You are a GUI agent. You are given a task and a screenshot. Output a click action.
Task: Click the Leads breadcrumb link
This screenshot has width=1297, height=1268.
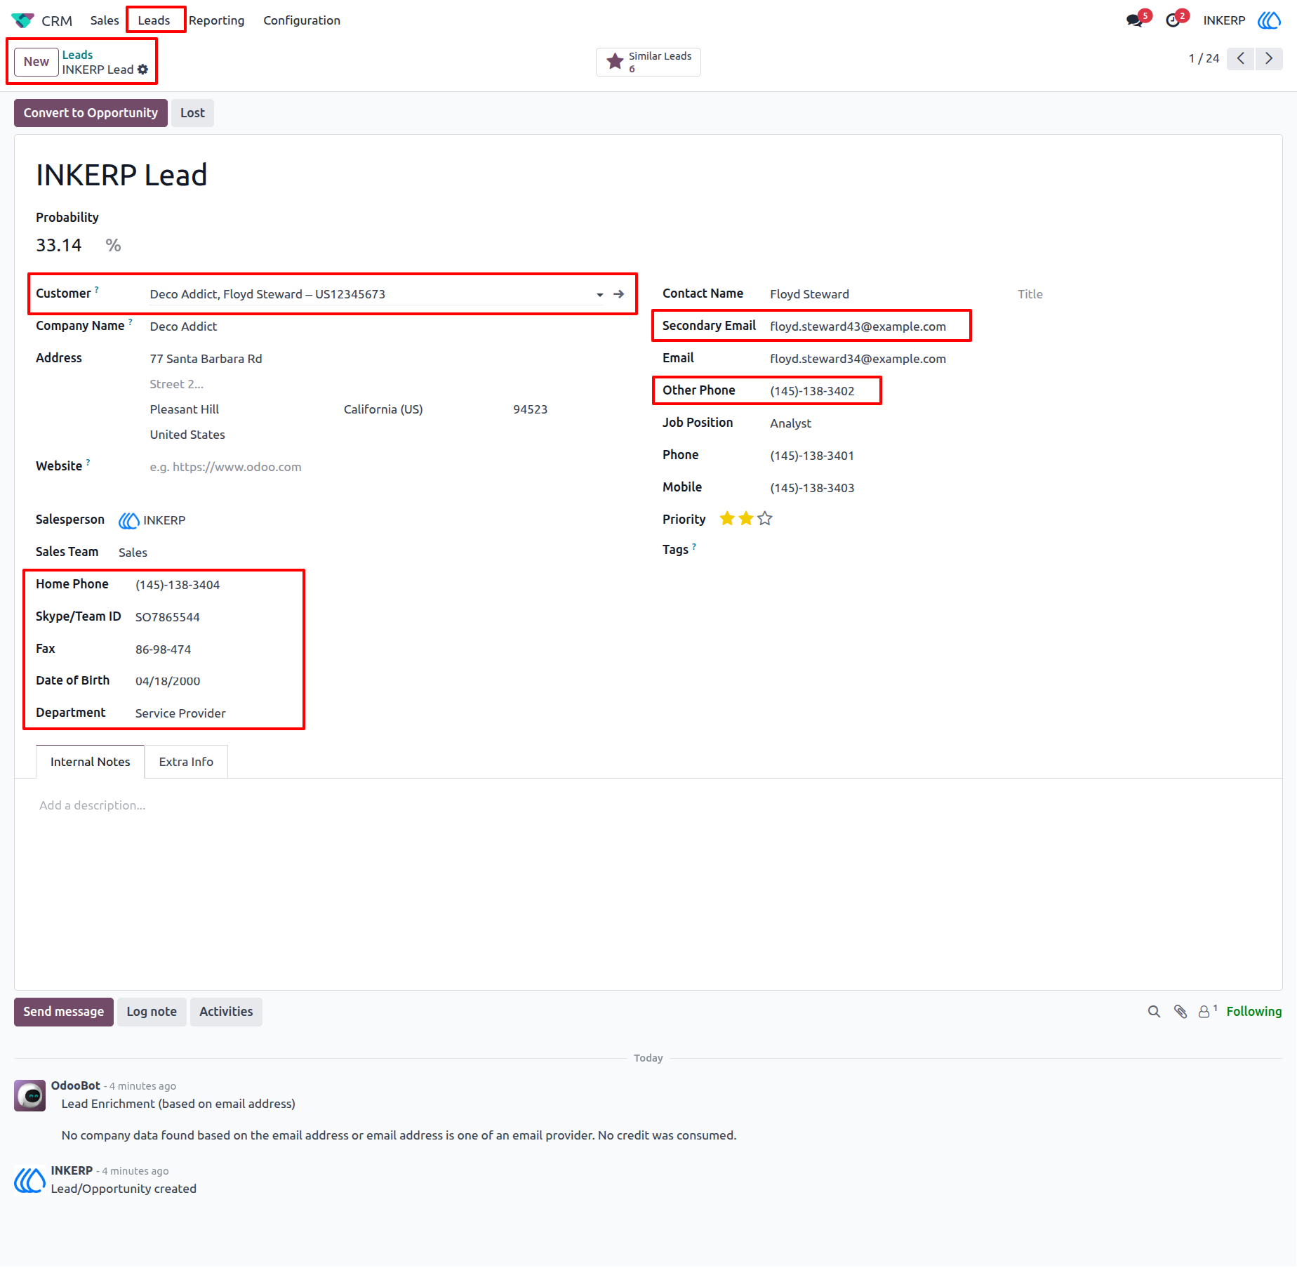[x=77, y=55]
